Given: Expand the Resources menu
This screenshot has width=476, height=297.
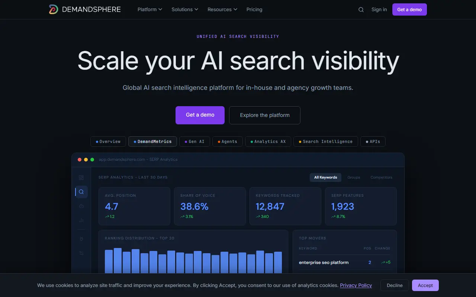Looking at the screenshot, I should pyautogui.click(x=222, y=10).
